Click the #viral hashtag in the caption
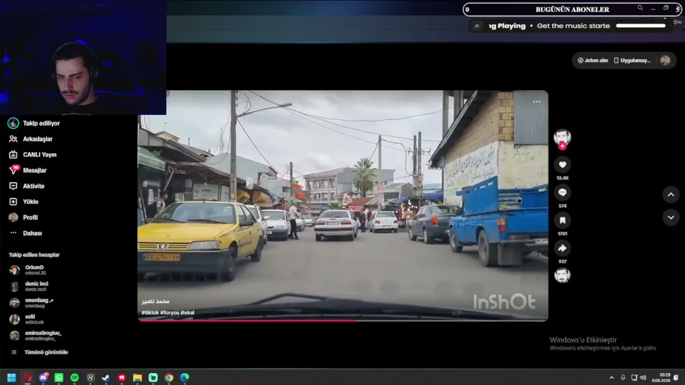This screenshot has height=385, width=685. (x=187, y=313)
